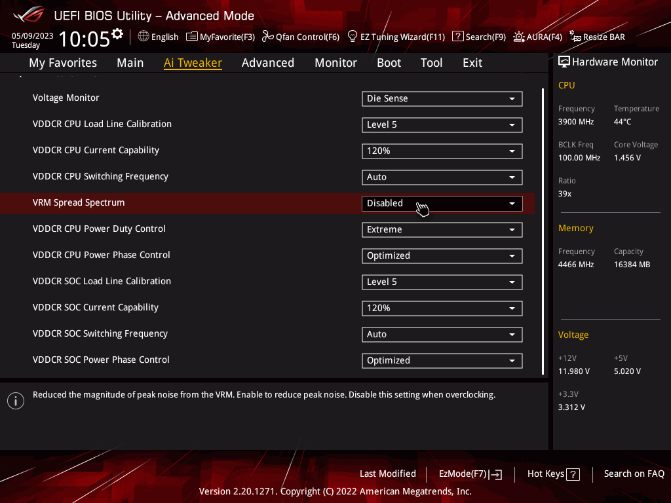This screenshot has height=503, width=671.
Task: Open Qfan Control fan icon
Action: 267,37
